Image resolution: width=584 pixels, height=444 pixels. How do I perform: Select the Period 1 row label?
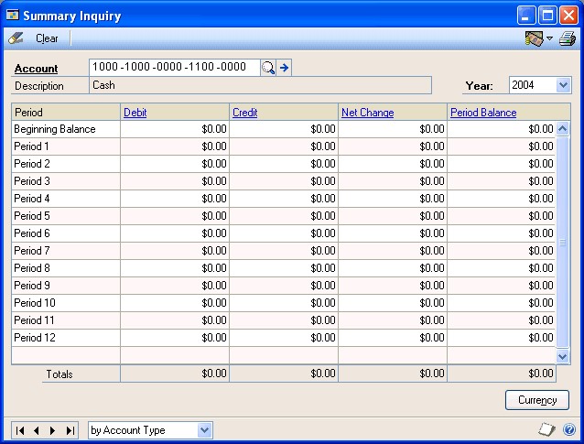tap(31, 146)
